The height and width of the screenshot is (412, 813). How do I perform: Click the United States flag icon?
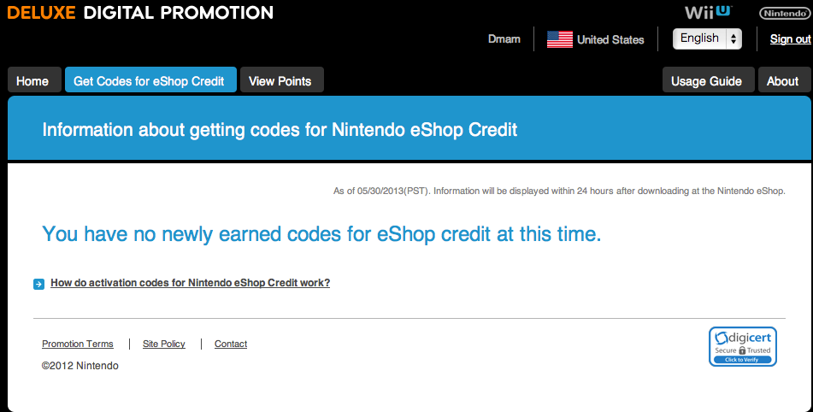point(559,39)
